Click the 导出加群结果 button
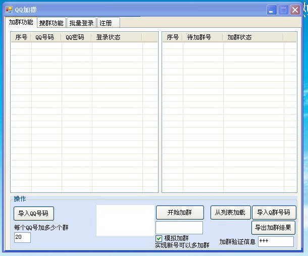The image size is (308, 256). pos(273,228)
